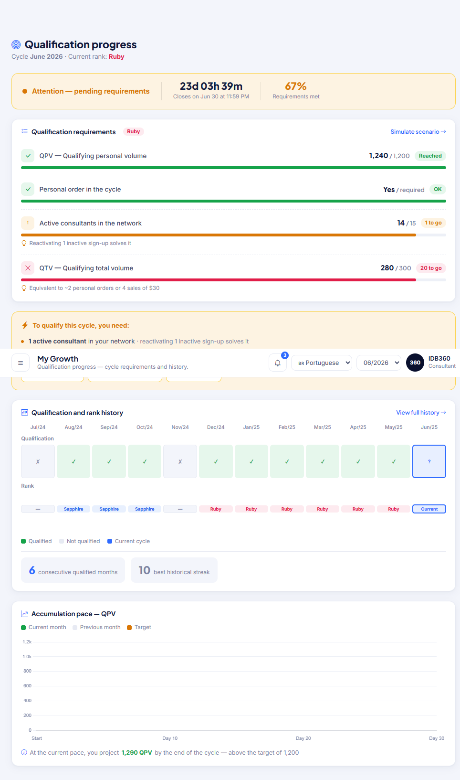Click the 67% requirements met value
The width and height of the screenshot is (460, 780).
tap(296, 86)
